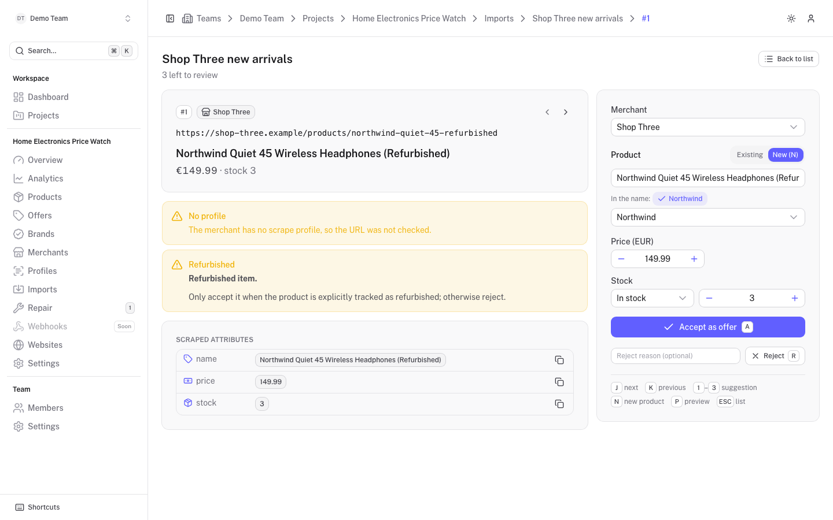Open Projects in the Workspace section

tap(73, 116)
